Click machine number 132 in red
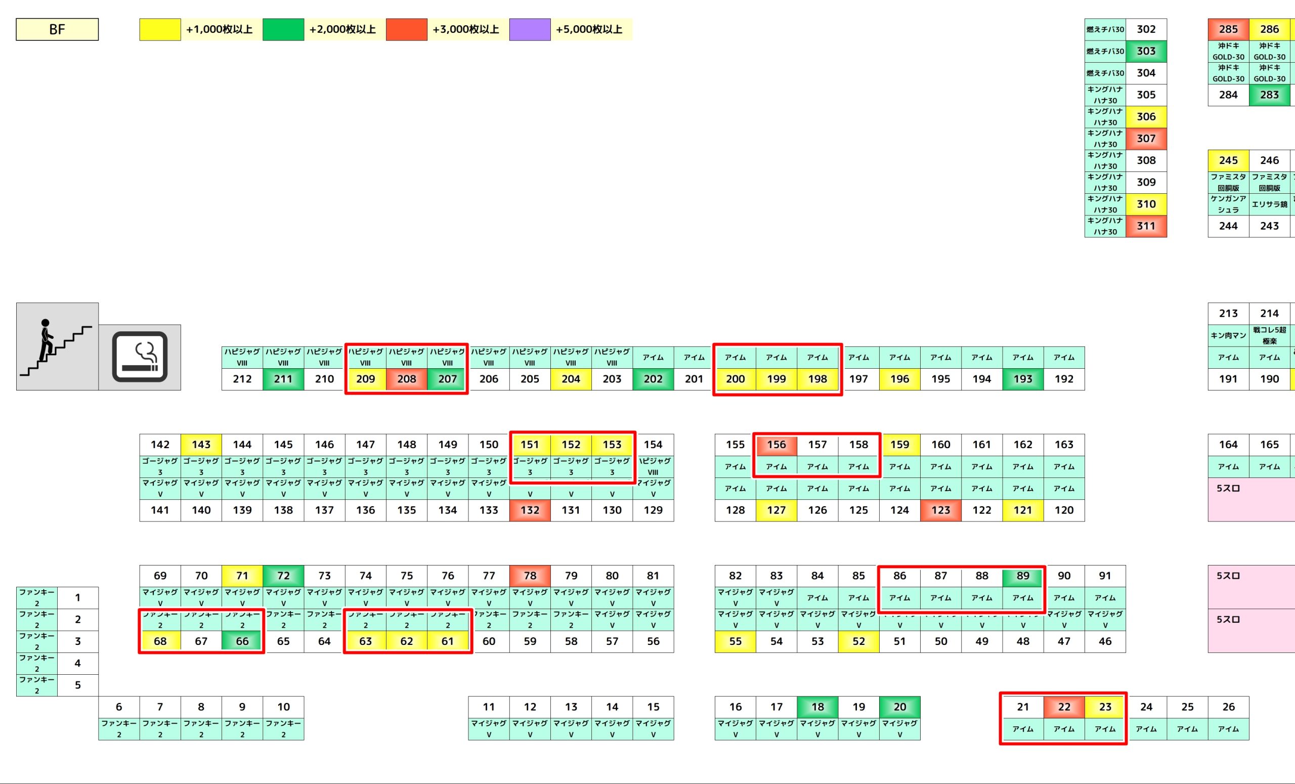1295x784 pixels. [530, 510]
